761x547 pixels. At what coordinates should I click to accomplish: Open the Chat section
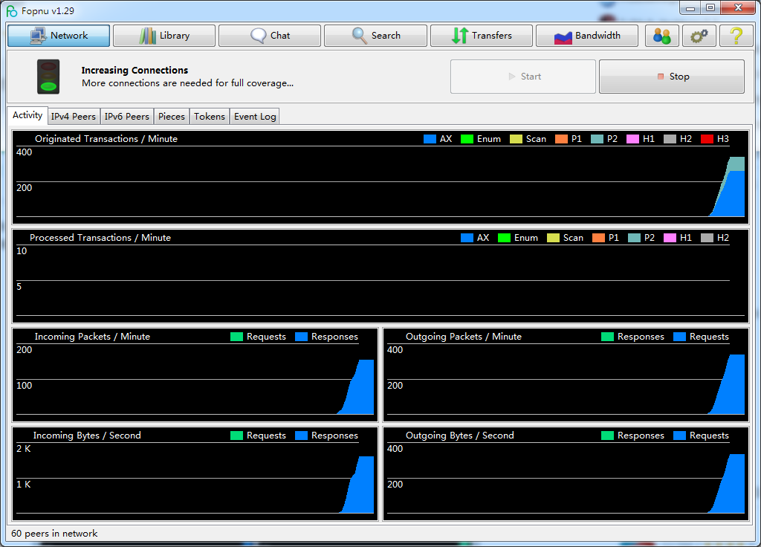pos(270,36)
